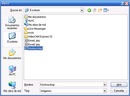The width and height of the screenshot is (130, 96).
Task: Click the help question mark button
Action: pyautogui.click(x=122, y=3)
